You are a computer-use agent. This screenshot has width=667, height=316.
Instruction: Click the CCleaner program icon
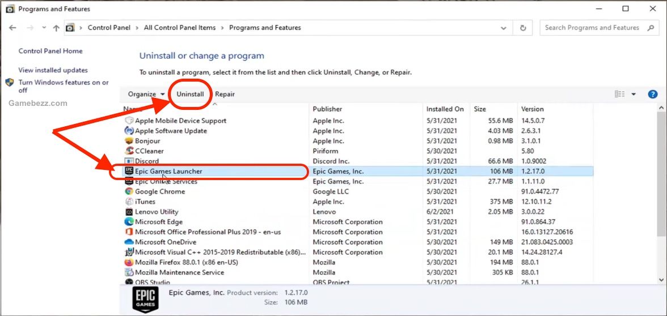tap(129, 151)
